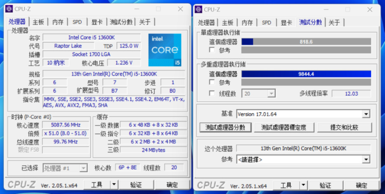
Task: Switch to 处理器 tab in right window
Action: [x=206, y=23]
